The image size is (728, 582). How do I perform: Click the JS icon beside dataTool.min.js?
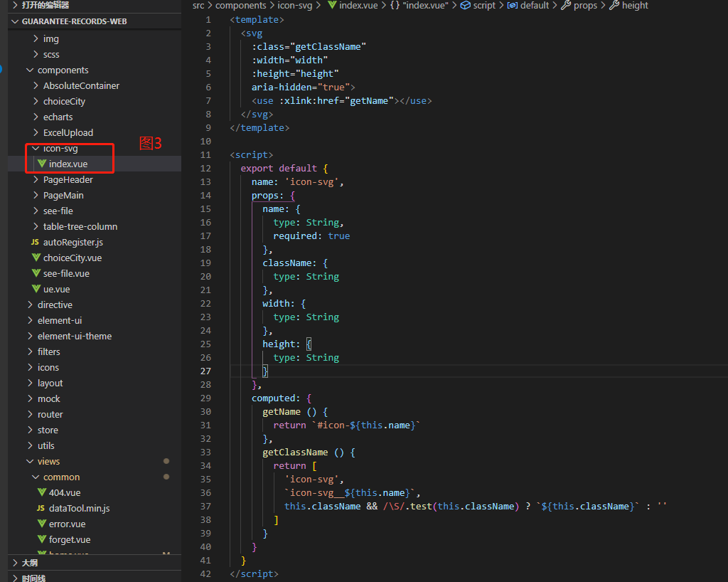point(41,508)
